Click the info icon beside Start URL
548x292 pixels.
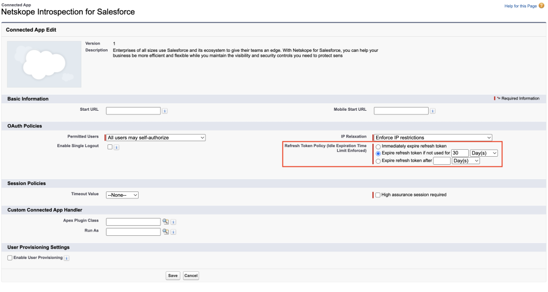[x=165, y=111]
